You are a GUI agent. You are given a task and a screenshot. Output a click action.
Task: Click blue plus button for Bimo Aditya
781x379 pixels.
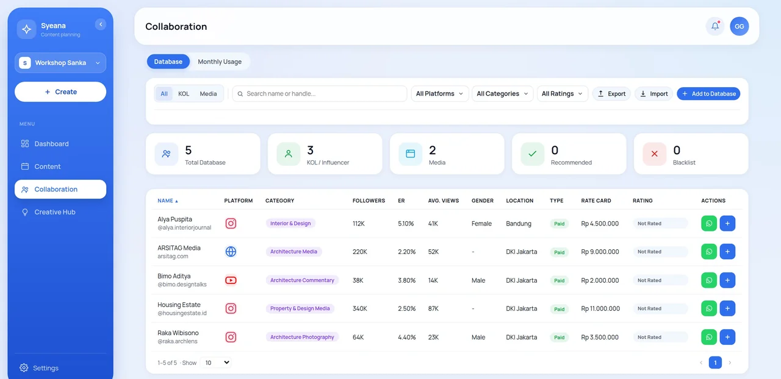pyautogui.click(x=727, y=280)
